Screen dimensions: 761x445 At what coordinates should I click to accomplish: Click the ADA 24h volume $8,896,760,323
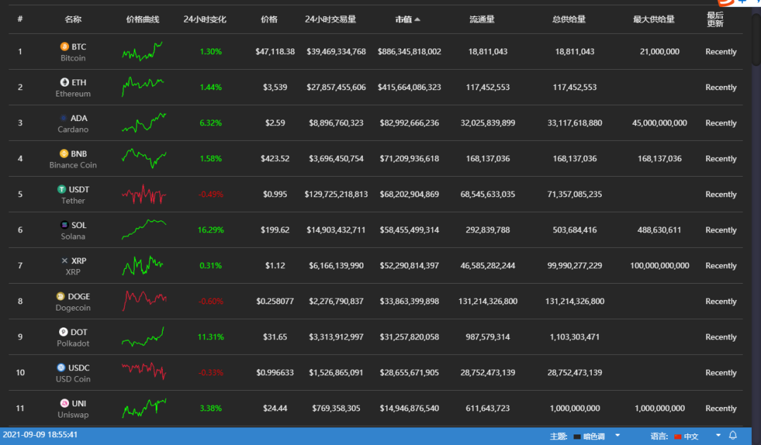point(336,123)
